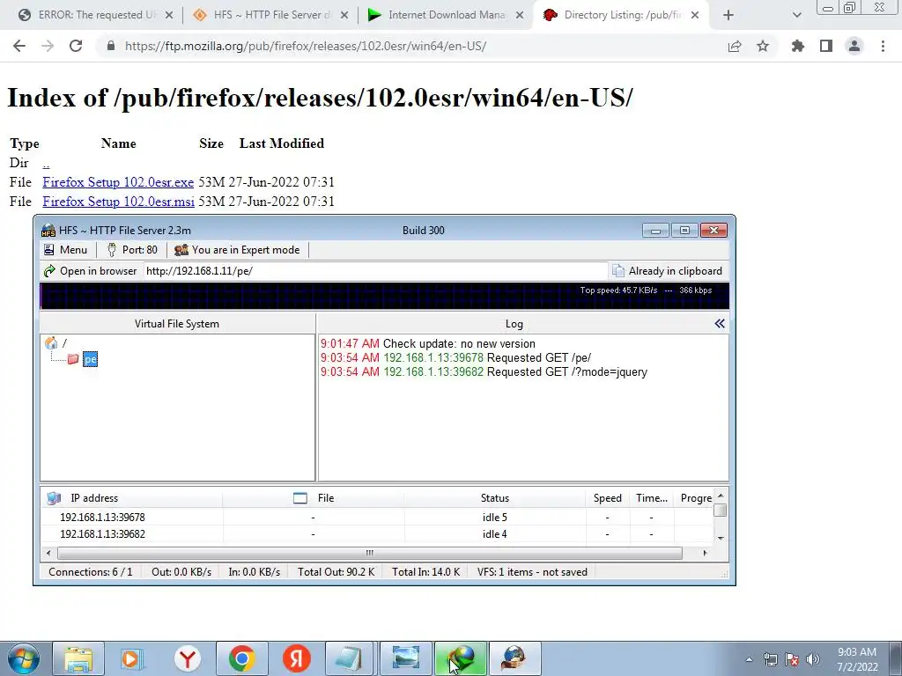Click 'Total Out: 90.2 K' status entry
Image resolution: width=902 pixels, height=676 pixels.
(x=336, y=572)
